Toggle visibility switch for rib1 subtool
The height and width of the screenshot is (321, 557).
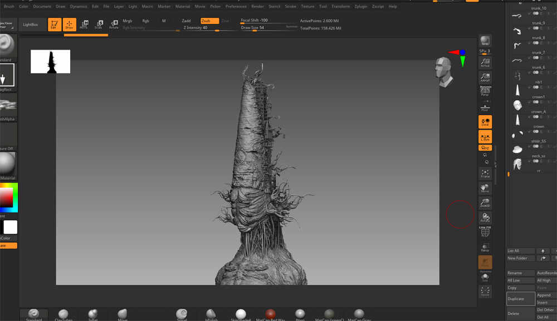[x=535, y=87]
